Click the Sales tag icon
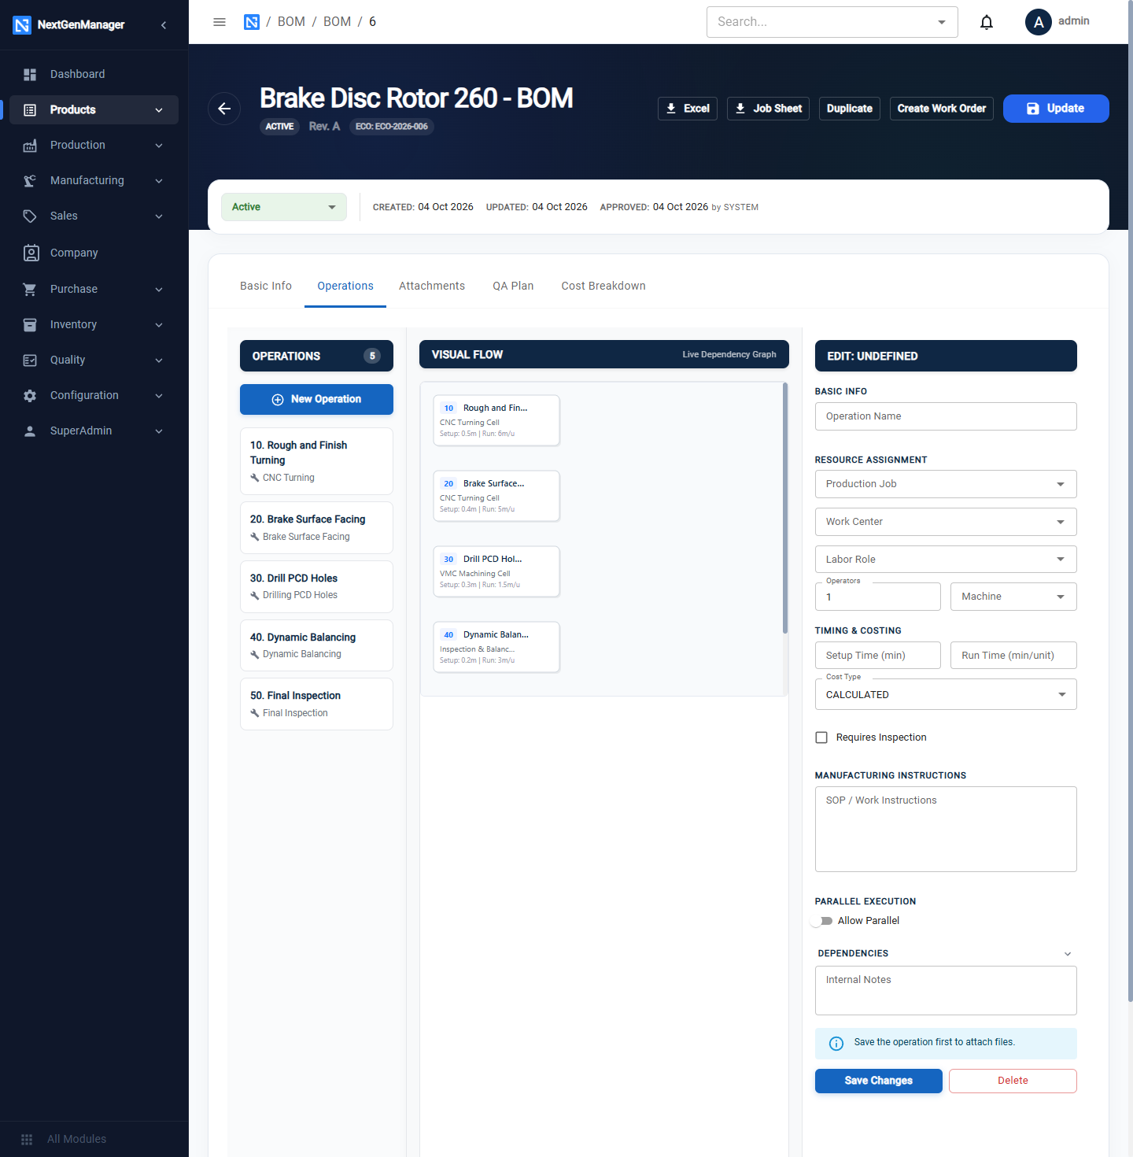This screenshot has height=1157, width=1133. coord(30,216)
